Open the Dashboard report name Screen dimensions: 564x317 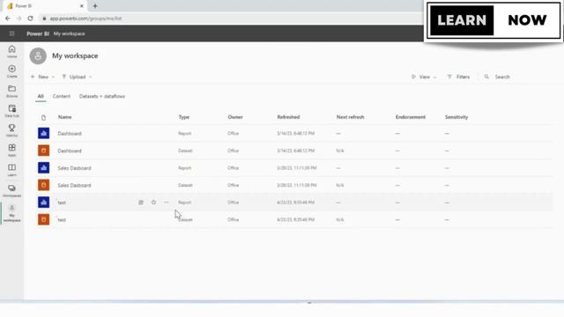(70, 133)
